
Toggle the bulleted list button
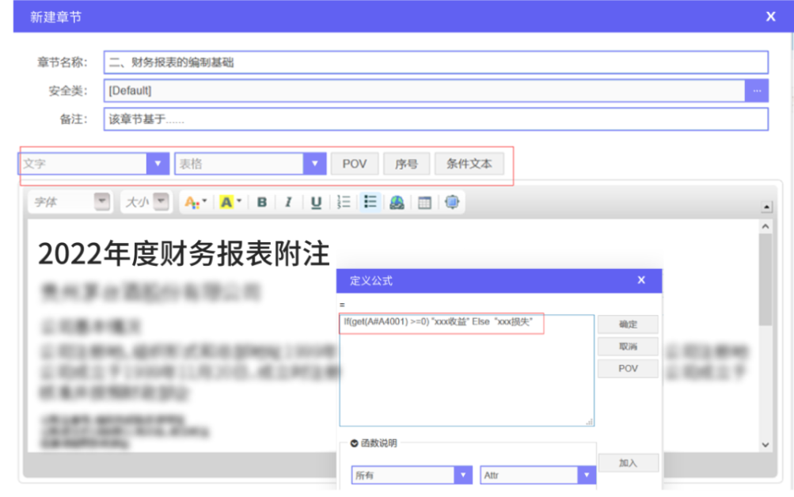pos(370,203)
